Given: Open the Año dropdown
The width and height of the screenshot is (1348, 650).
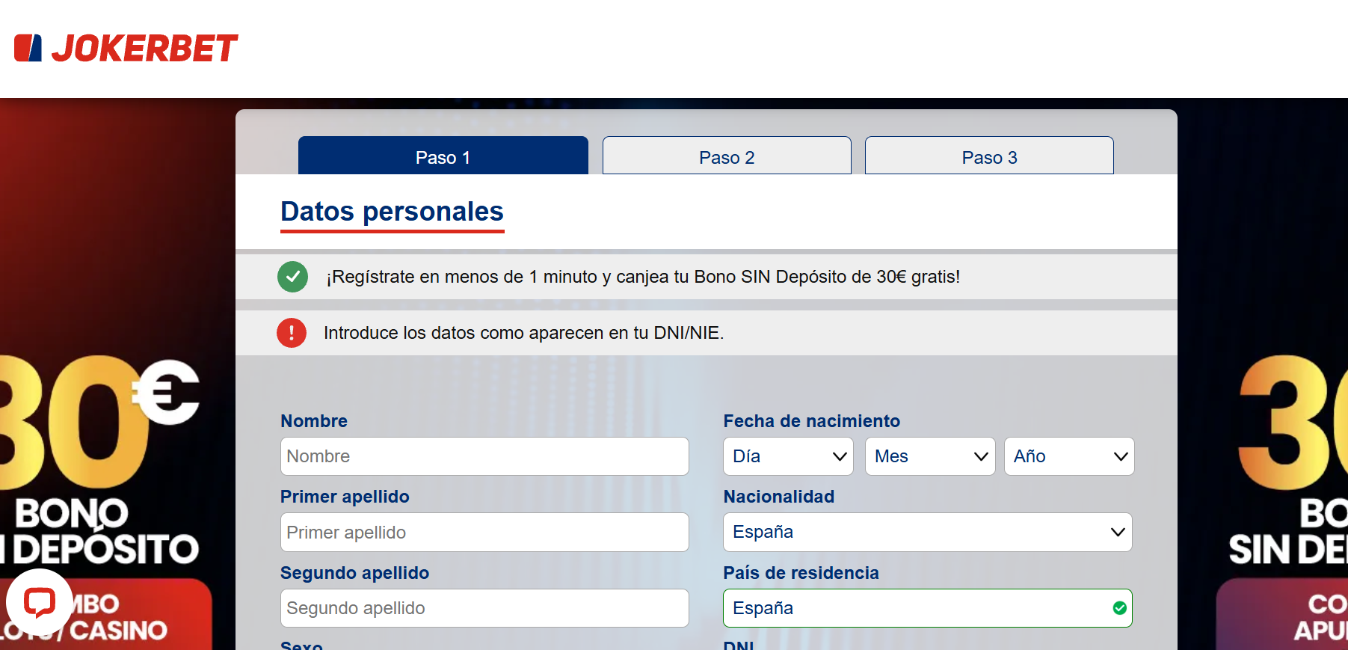Looking at the screenshot, I should [1069, 456].
